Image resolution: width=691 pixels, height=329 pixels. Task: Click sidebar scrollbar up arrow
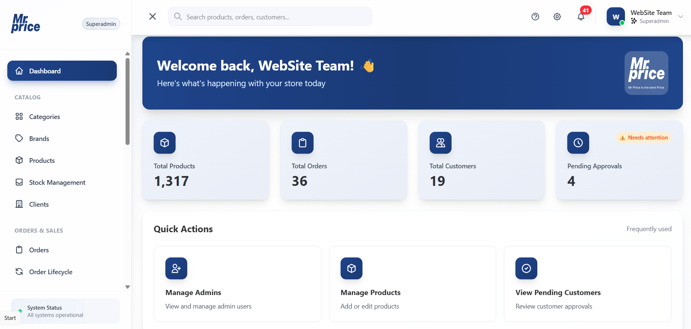pos(127,54)
